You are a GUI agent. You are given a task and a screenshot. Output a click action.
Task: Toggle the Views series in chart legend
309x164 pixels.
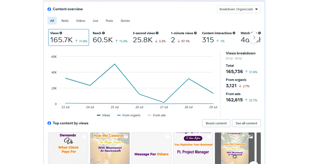[104, 115]
